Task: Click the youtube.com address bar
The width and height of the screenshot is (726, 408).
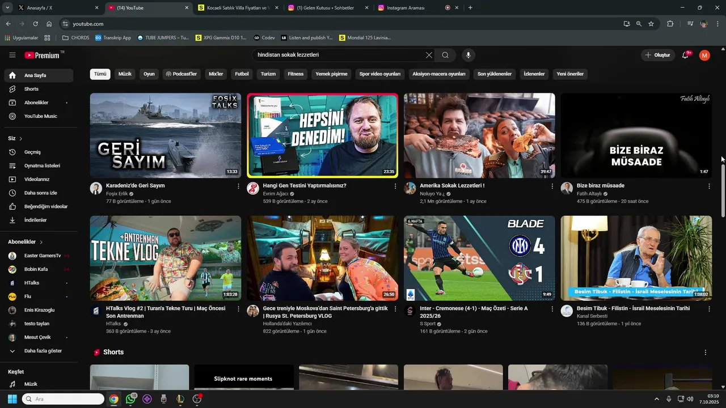Action: pos(340,24)
